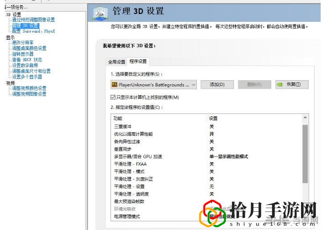Select the '平滑处理 - 模式' row
The height and width of the screenshot is (230, 322).
pos(206,172)
